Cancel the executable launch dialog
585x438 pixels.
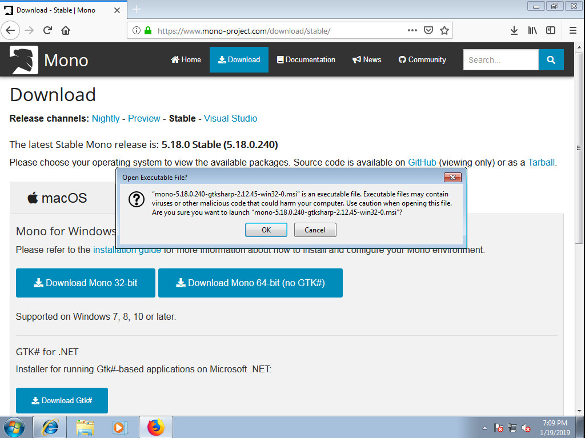click(315, 230)
